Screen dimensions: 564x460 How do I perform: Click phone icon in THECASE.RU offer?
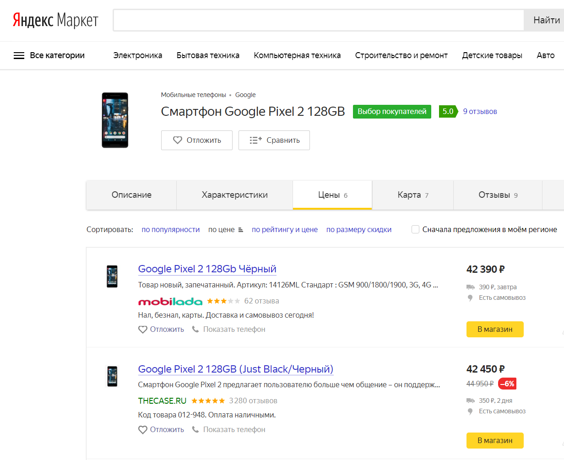[x=195, y=429]
